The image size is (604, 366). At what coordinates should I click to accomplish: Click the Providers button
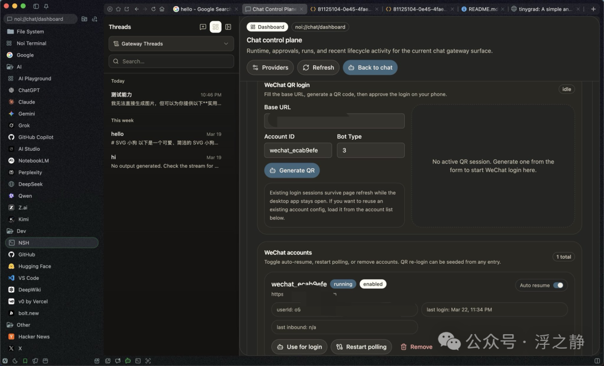click(270, 68)
